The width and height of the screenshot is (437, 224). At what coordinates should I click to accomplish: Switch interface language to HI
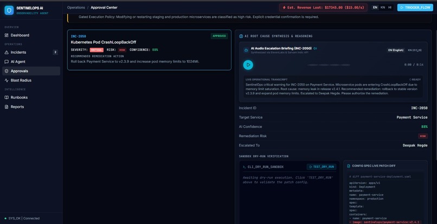[390, 8]
